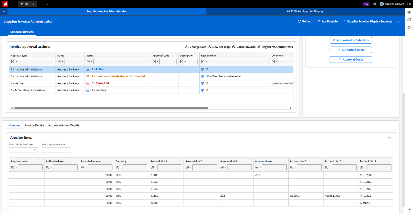The width and height of the screenshot is (413, 214).
Task: Open the Recorded amount comparison operator dropdown
Action: tap(83, 167)
